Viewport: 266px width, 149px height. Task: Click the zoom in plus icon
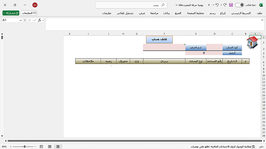coord(11,146)
